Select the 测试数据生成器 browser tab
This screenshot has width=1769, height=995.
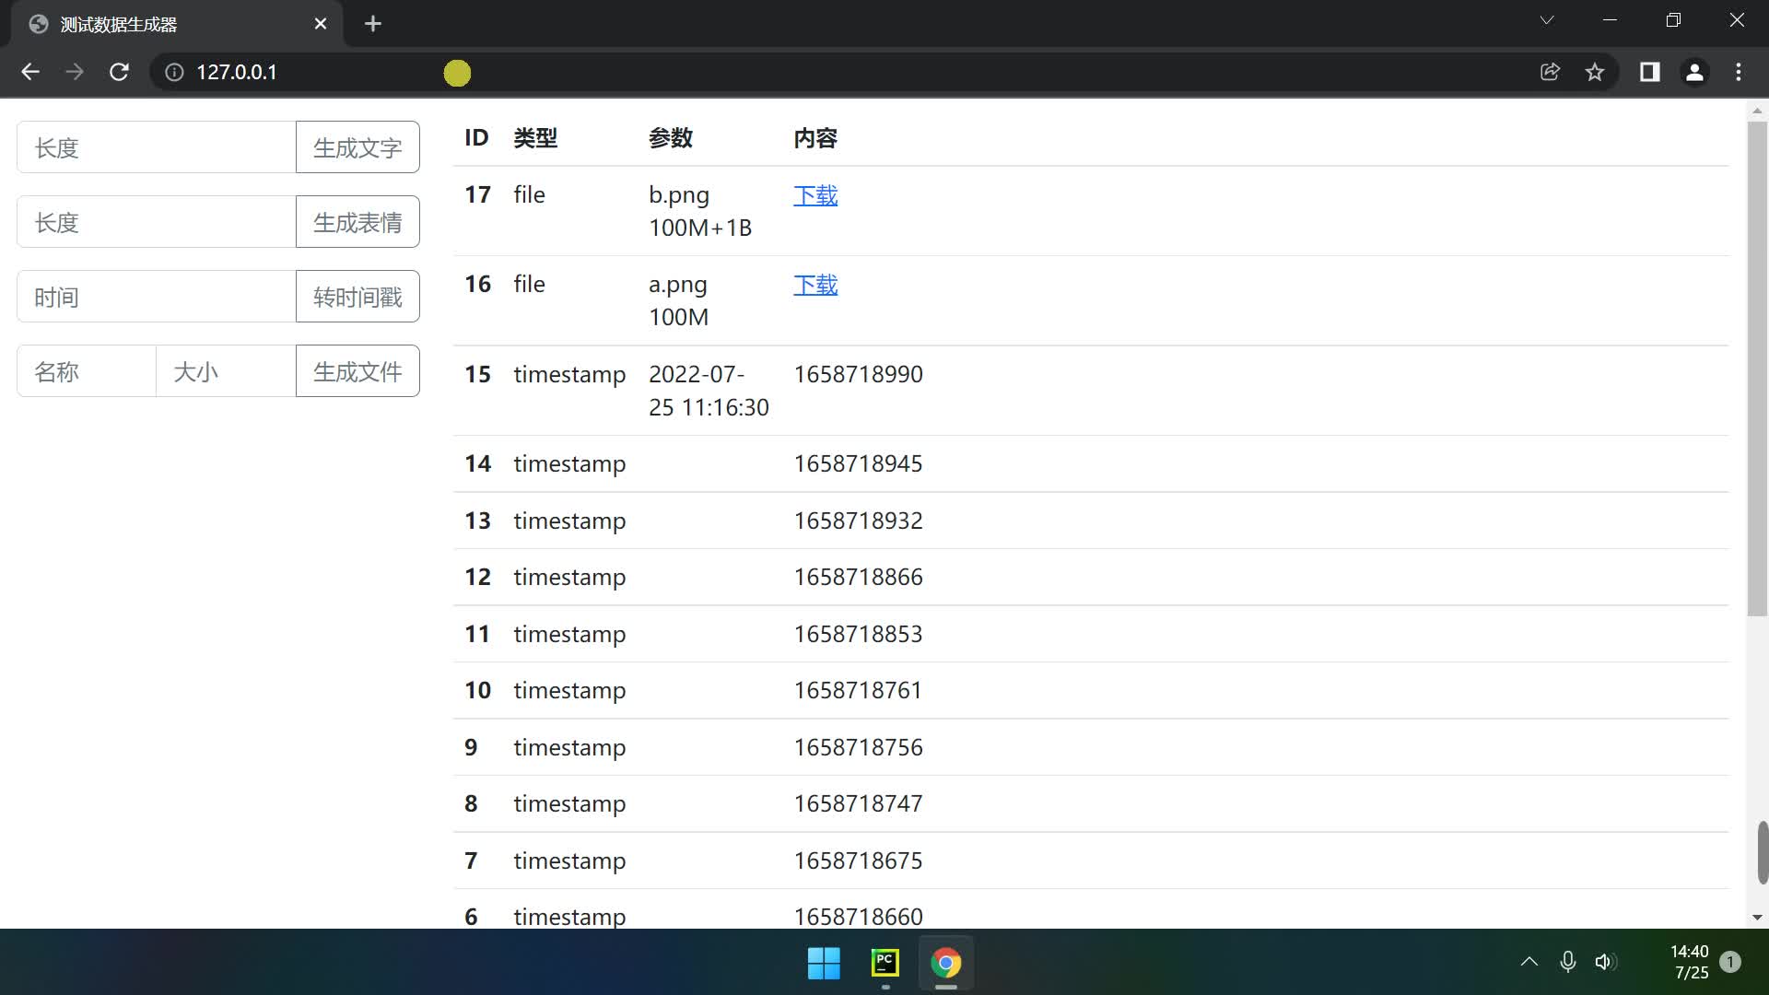[x=166, y=24]
